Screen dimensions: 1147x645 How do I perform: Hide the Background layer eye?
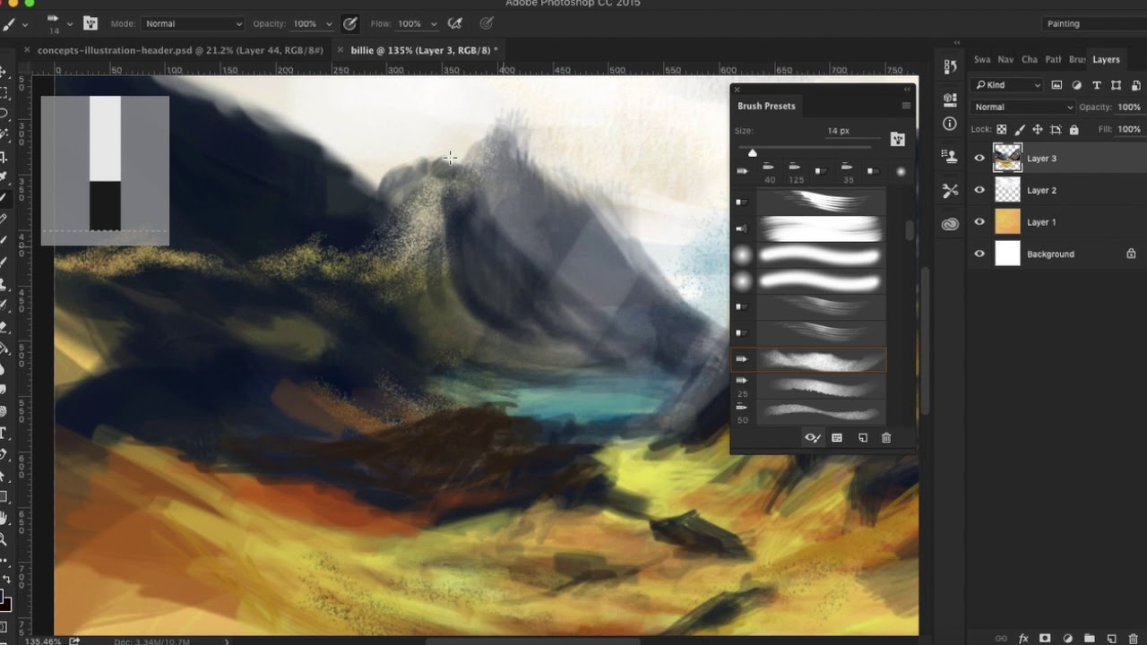pos(979,254)
